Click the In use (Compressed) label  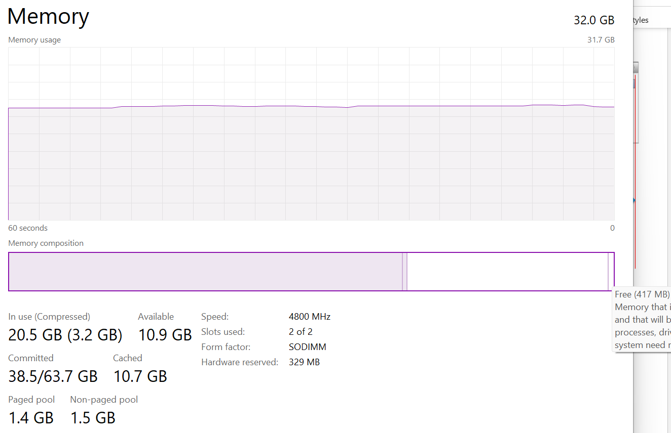49,317
